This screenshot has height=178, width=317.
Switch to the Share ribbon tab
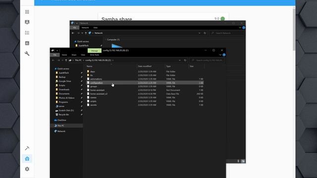click(x=74, y=55)
